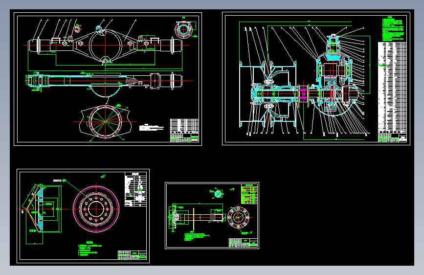Select the axle housing front view drawing
Image resolution: width=424 pixels, height=275 pixels.
point(106,45)
